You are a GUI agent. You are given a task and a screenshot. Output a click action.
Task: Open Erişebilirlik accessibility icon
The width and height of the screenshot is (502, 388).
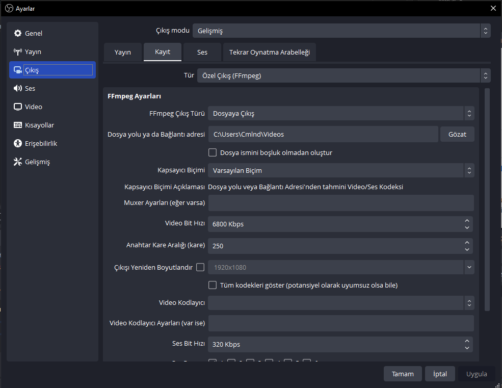(18, 144)
